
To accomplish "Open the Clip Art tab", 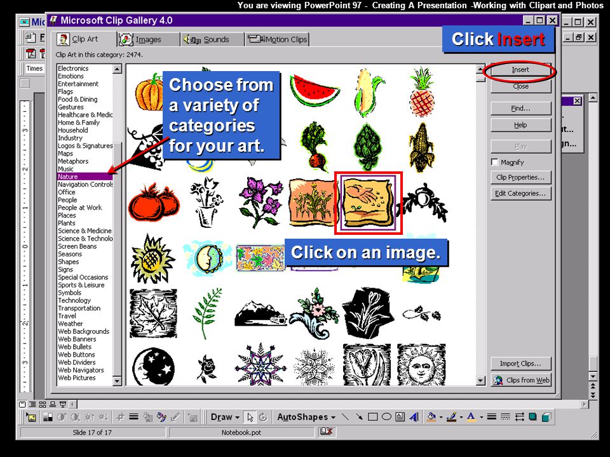I will pyautogui.click(x=85, y=39).
